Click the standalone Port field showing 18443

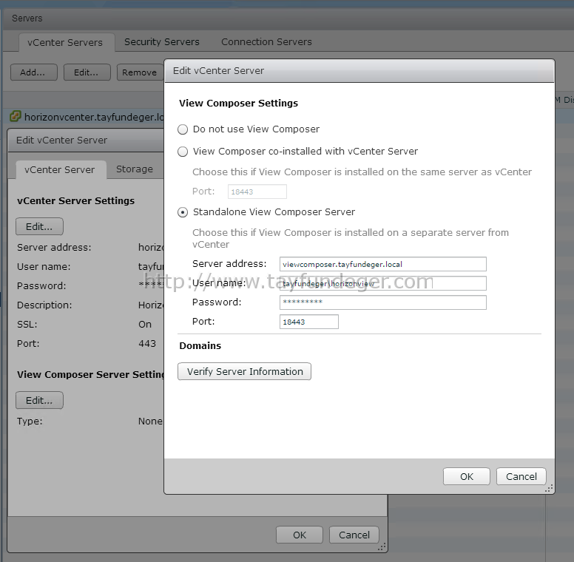tap(309, 322)
